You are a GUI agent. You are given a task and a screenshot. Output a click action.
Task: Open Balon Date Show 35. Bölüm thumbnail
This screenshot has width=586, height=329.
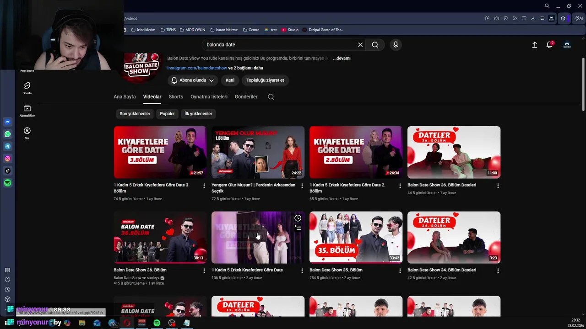pos(356,237)
